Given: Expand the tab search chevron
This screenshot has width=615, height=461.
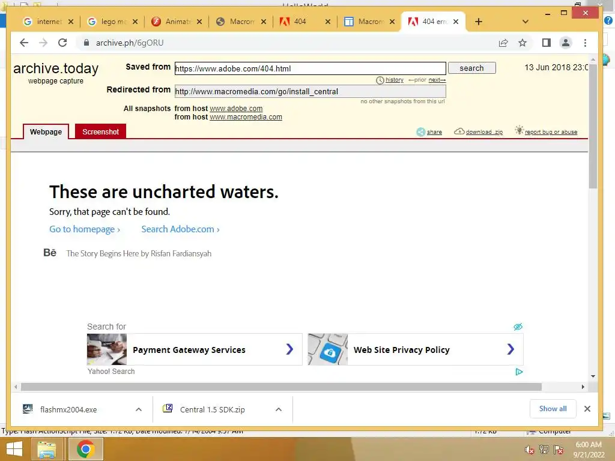Looking at the screenshot, I should (x=526, y=22).
